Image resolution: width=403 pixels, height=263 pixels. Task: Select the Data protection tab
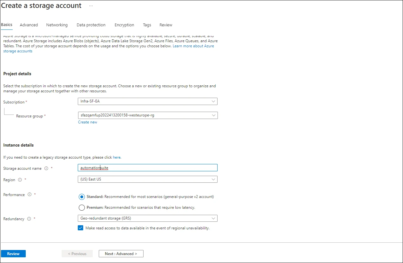(x=91, y=25)
